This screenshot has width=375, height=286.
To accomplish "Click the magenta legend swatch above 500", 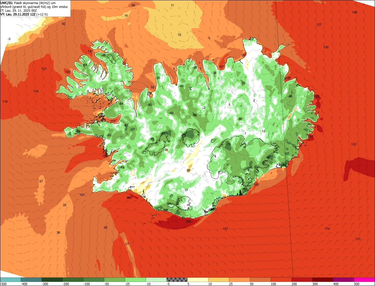I will click(364, 280).
